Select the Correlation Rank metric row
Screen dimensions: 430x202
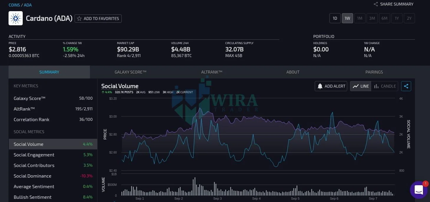tap(53, 119)
